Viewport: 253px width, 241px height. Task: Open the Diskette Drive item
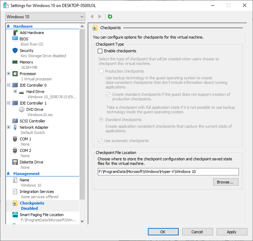click(31, 162)
